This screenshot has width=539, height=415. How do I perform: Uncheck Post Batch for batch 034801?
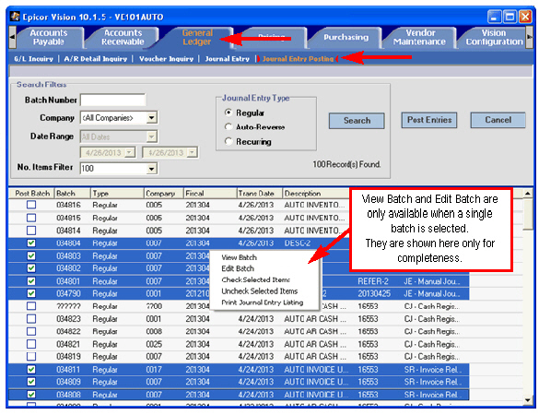click(31, 281)
